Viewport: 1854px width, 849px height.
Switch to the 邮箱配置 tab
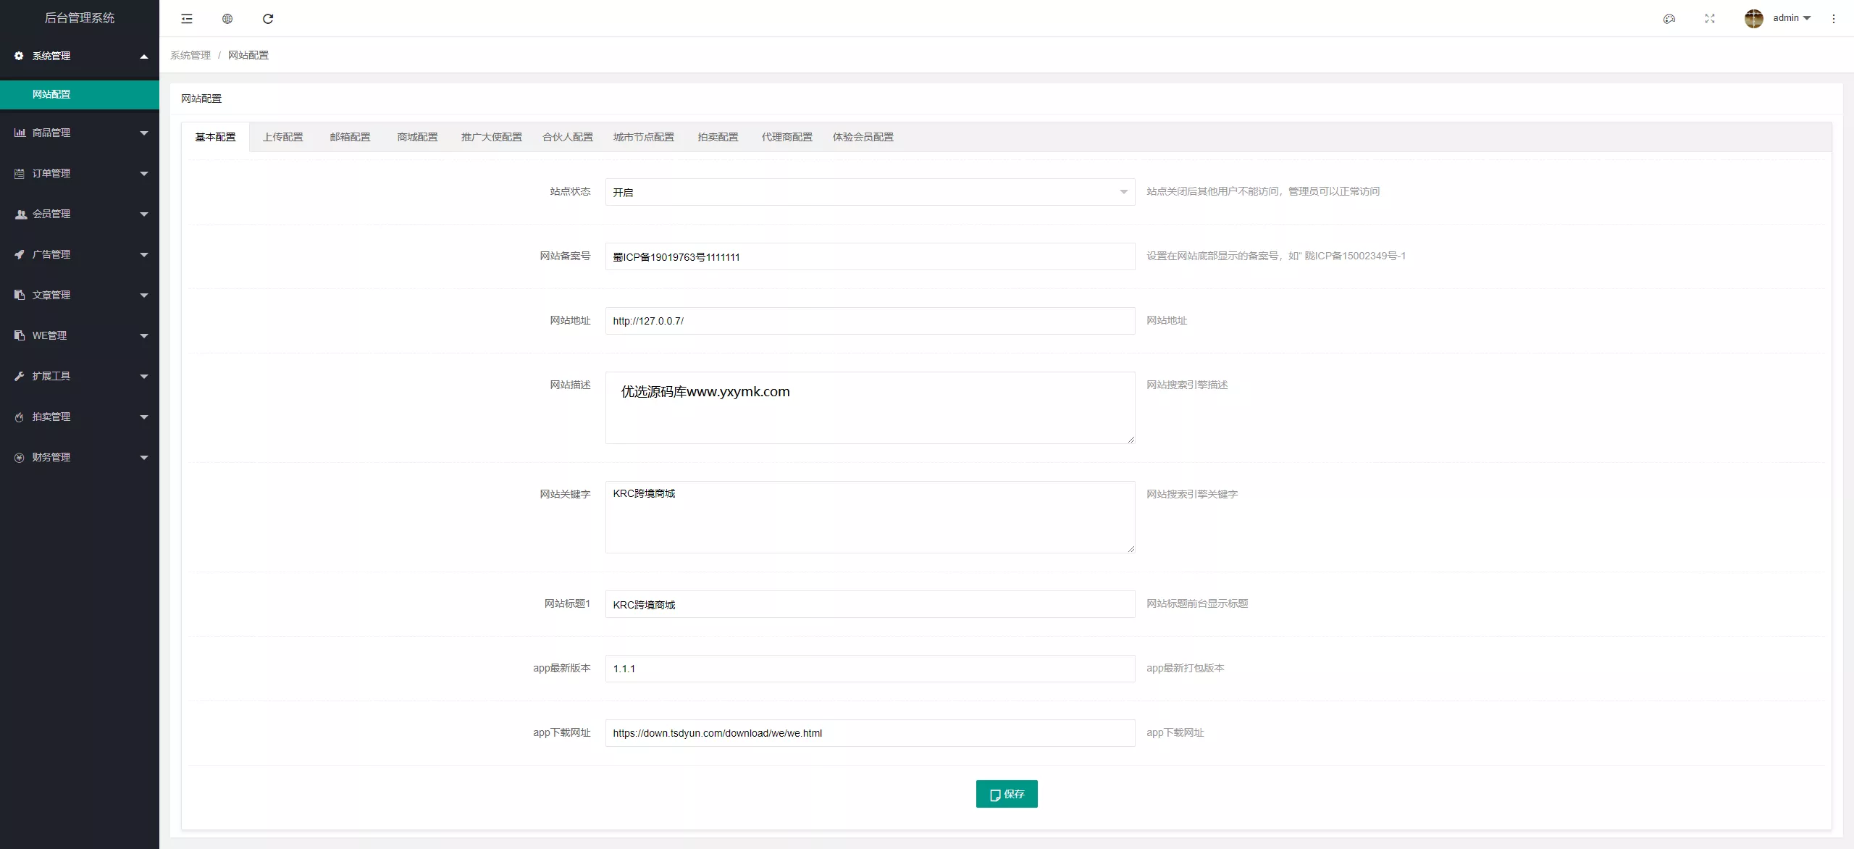click(350, 137)
